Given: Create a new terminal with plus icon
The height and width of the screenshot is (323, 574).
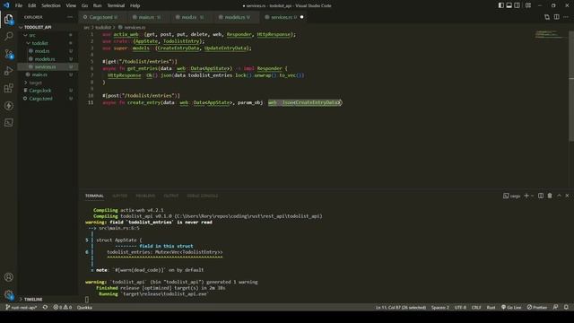Looking at the screenshot, I should point(526,196).
